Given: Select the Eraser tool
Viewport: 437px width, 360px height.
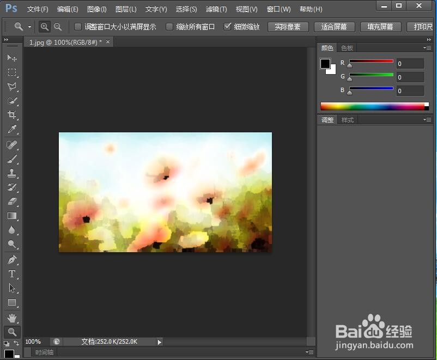Looking at the screenshot, I should click(11, 202).
